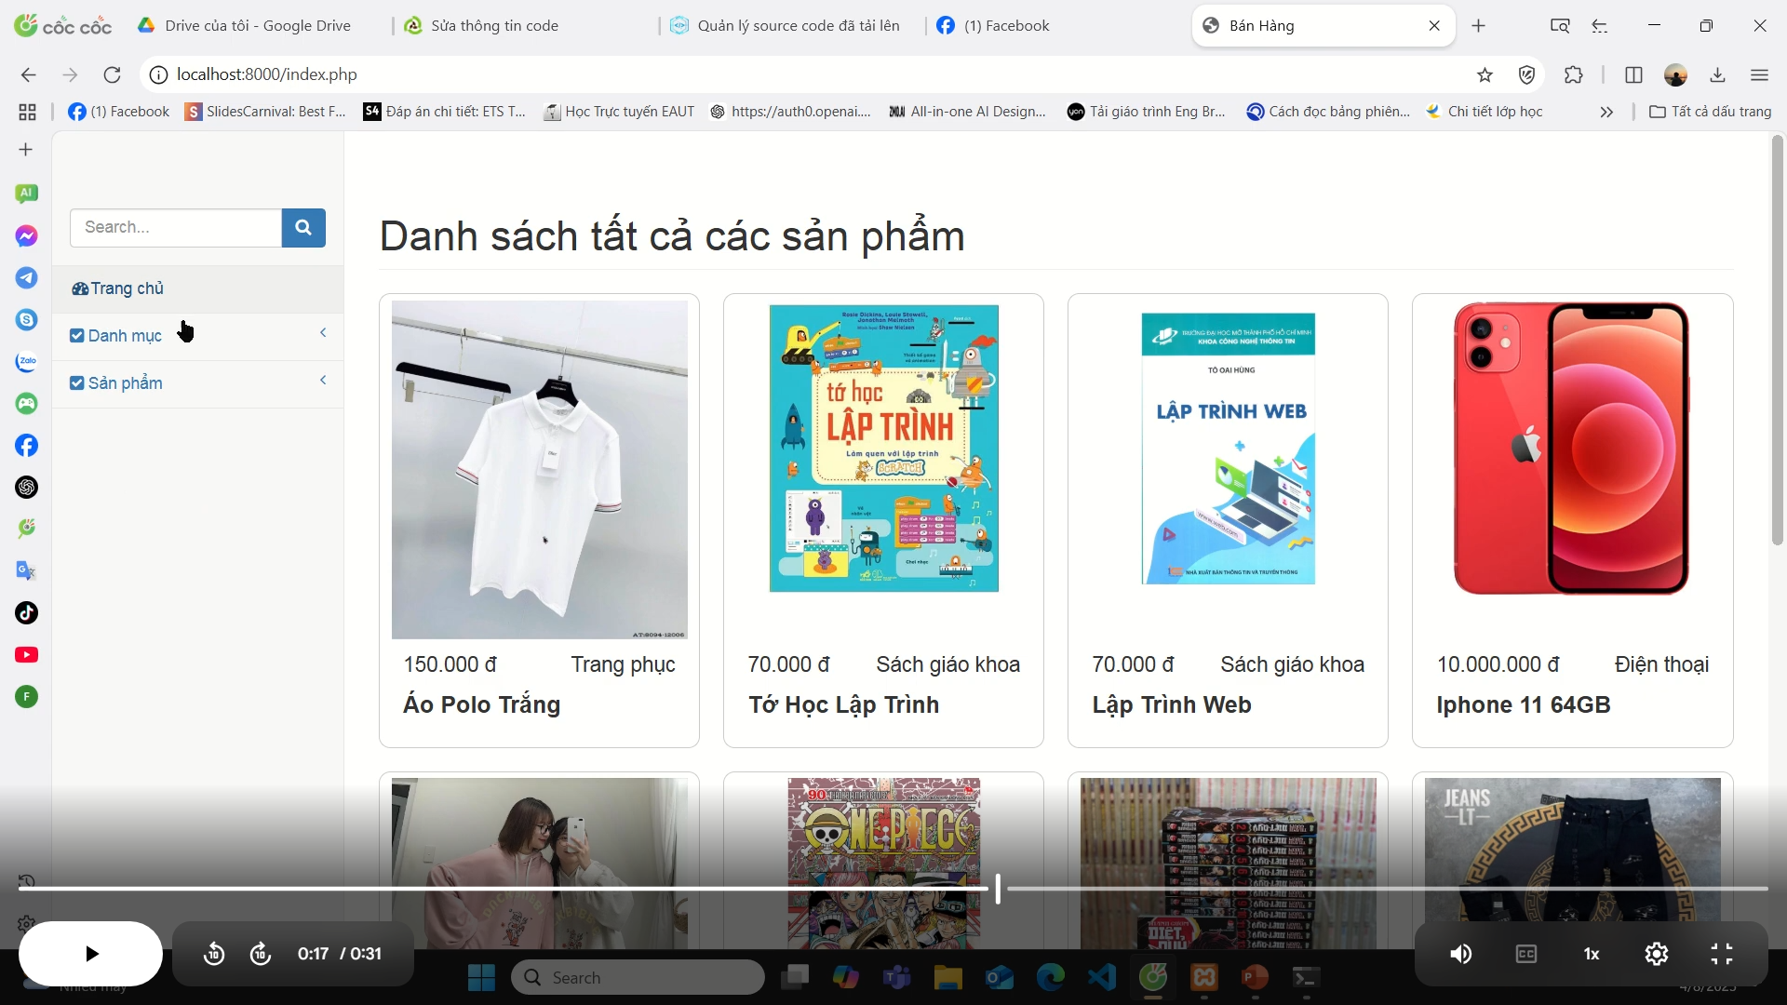Open the extensions puzzle icon
The width and height of the screenshot is (1787, 1005).
point(1574,74)
